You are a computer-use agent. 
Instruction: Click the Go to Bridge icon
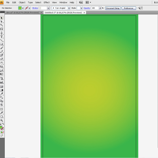coord(81,2)
